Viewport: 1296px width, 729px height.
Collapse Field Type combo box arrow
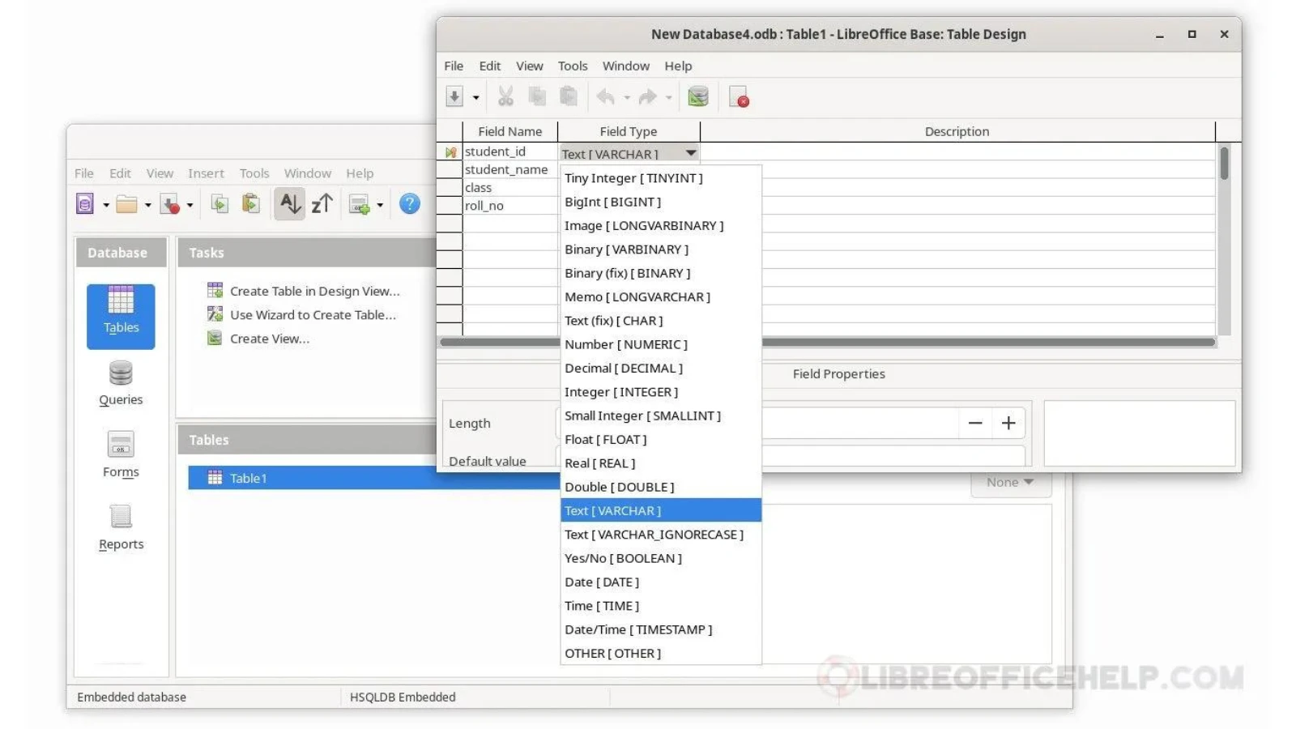690,153
